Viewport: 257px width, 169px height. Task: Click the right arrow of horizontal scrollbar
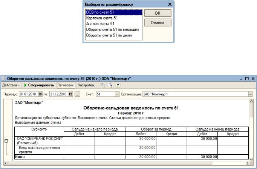(x=248, y=163)
